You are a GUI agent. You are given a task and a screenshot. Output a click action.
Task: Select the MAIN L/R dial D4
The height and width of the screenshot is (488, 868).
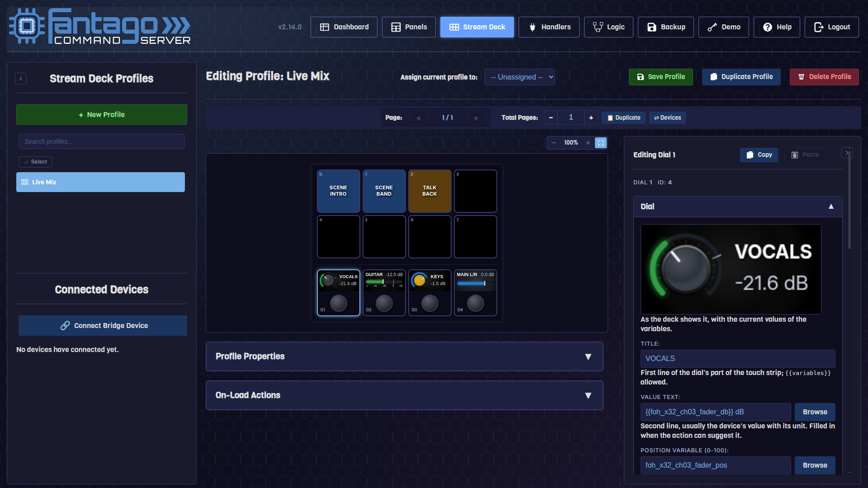(476, 293)
